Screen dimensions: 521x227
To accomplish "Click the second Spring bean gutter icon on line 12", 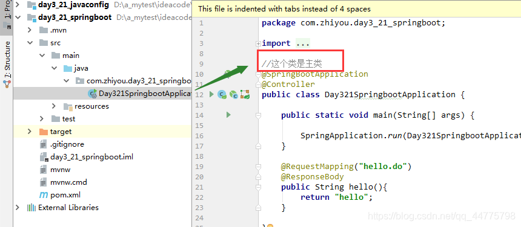I will tap(234, 95).
